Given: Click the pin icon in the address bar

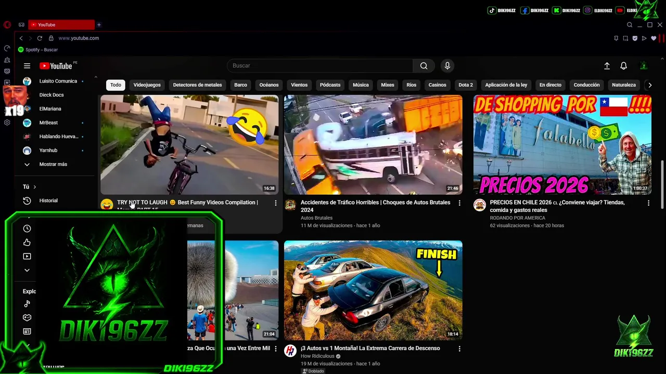Looking at the screenshot, I should pos(616,38).
